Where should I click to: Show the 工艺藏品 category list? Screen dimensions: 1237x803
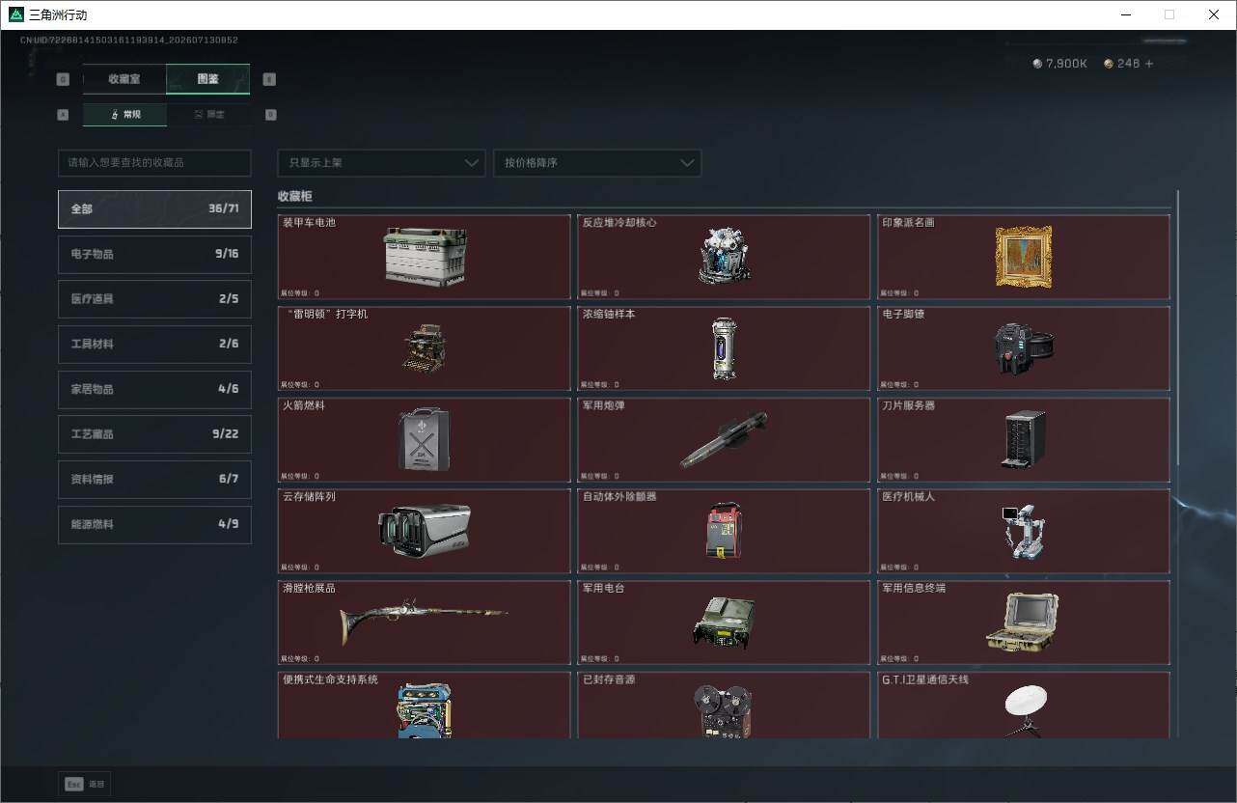pyautogui.click(x=154, y=434)
